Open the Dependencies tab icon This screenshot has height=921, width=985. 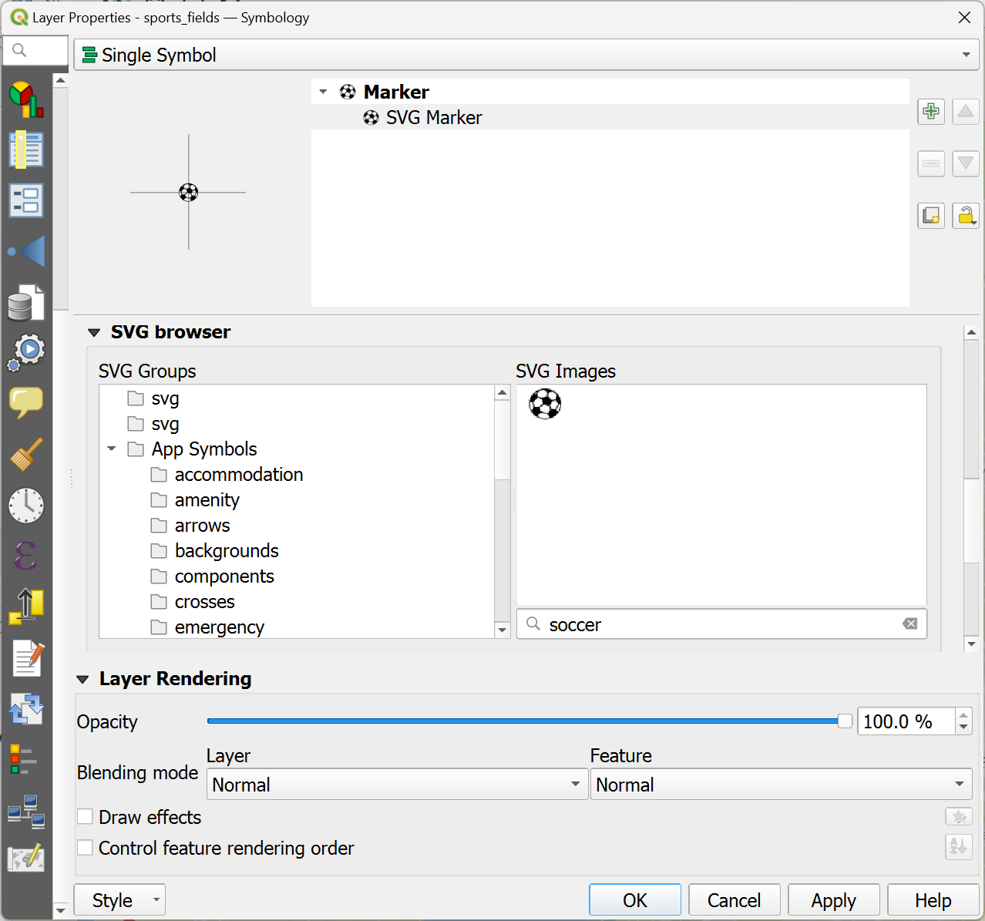click(x=26, y=708)
